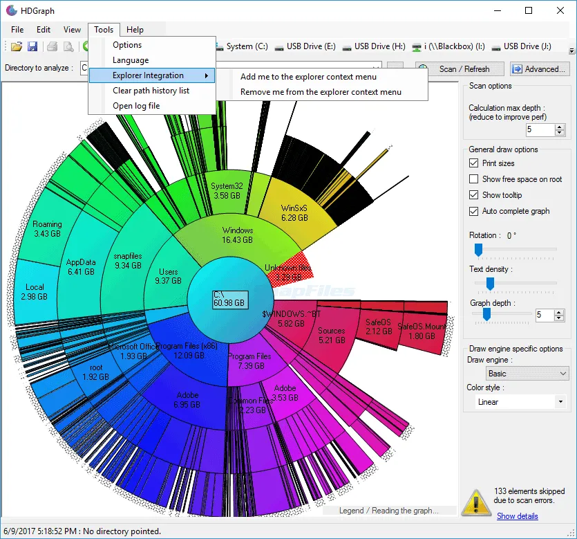Click the Advanced... button
Viewport: 577px width, 539px height.
(x=540, y=69)
